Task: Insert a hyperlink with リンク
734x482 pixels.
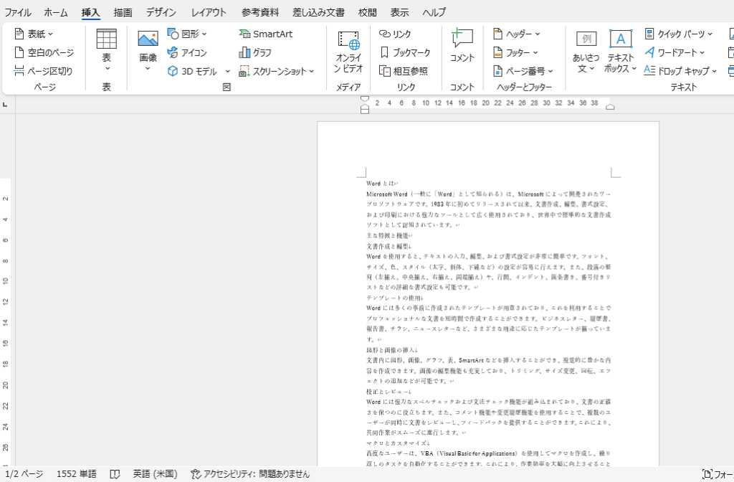Action: pos(395,34)
